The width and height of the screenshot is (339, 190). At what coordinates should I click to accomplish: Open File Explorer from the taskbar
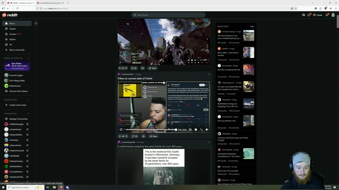click(54, 187)
